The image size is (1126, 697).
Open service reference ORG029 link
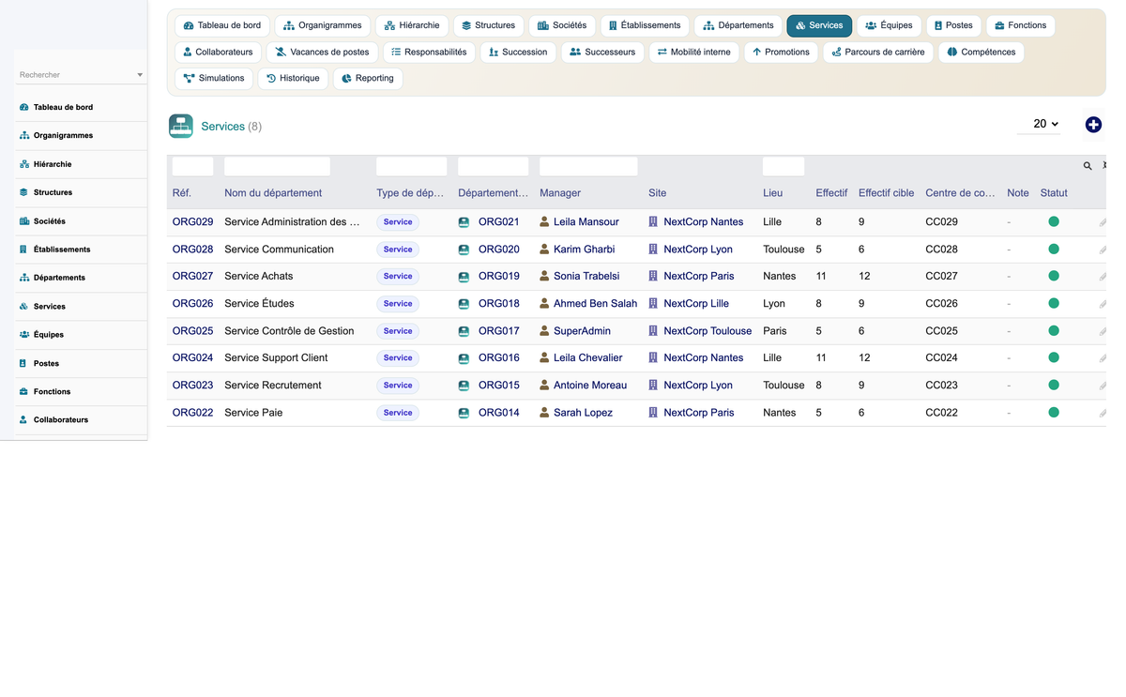pyautogui.click(x=192, y=222)
